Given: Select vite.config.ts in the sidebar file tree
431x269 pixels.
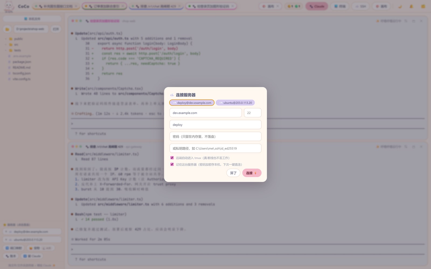Looking at the screenshot, I should pyautogui.click(x=22, y=79).
